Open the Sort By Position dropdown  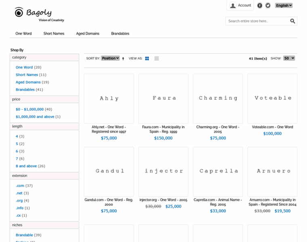tap(110, 58)
